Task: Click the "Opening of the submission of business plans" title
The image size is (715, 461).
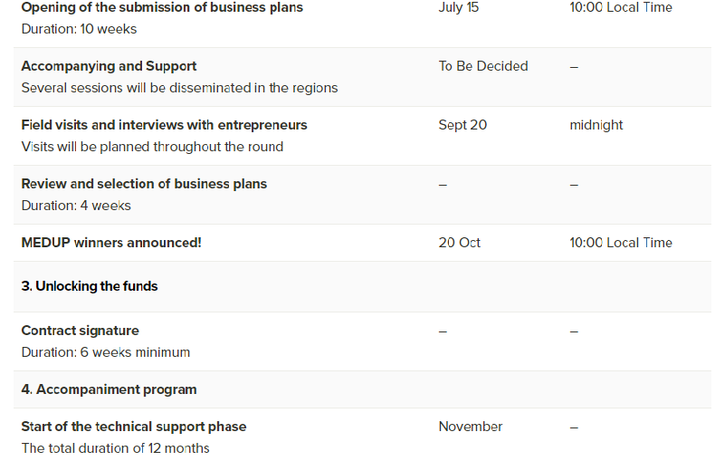Action: [162, 7]
